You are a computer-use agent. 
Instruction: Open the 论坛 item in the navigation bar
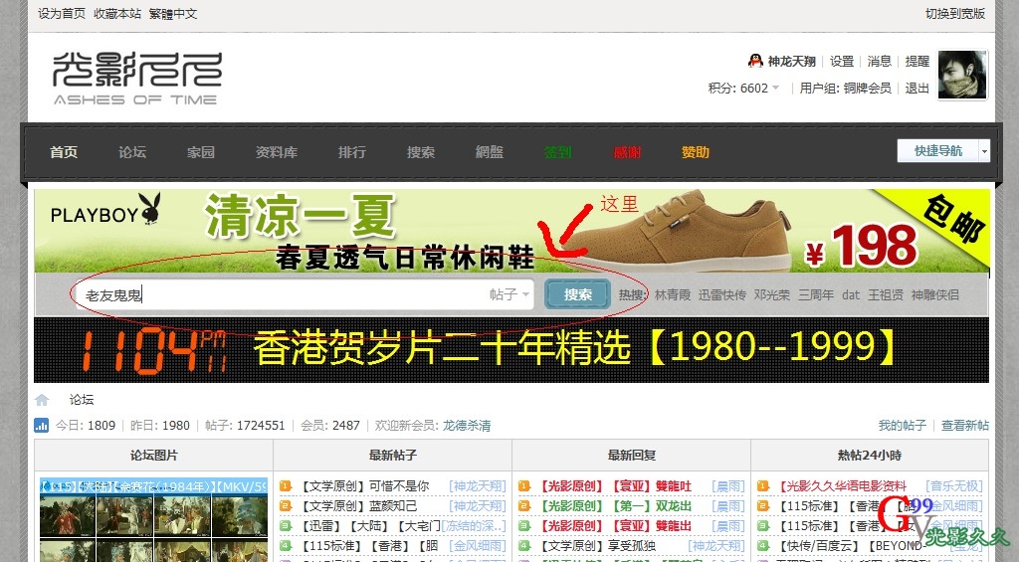132,152
